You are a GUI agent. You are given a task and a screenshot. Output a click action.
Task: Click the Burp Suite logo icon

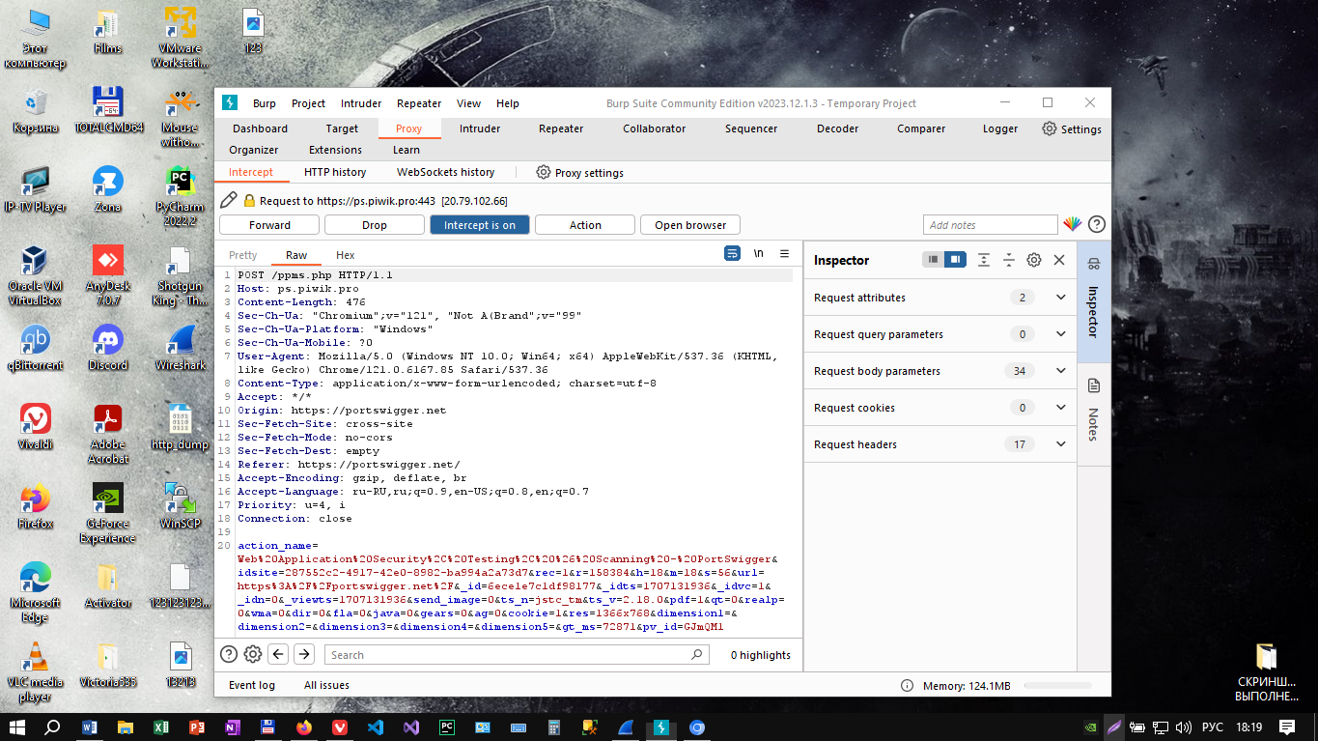pyautogui.click(x=230, y=103)
